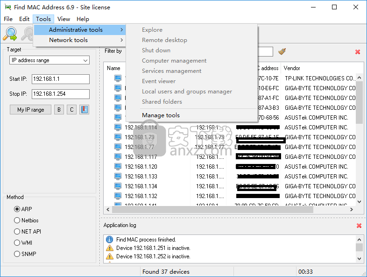Screen dimensions: 367x277
Task: Sort by Vendor column header
Action: [292, 68]
